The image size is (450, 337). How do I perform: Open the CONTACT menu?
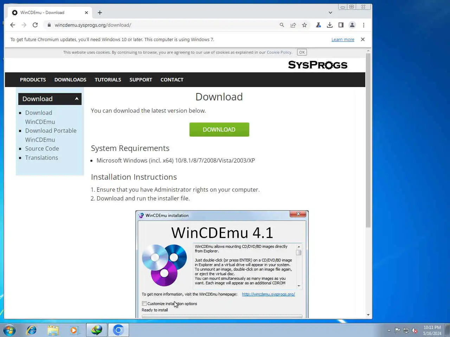(x=172, y=80)
